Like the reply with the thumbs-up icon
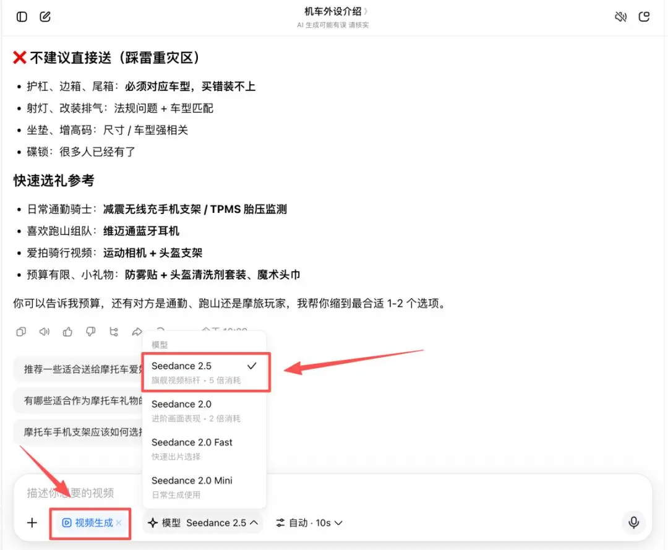Viewport: 668px width, 550px height. (x=67, y=332)
